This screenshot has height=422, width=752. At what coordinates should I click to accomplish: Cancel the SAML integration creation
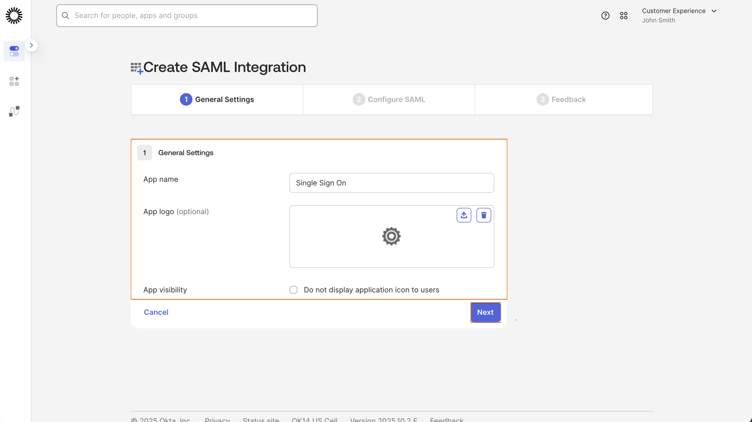[x=156, y=312]
